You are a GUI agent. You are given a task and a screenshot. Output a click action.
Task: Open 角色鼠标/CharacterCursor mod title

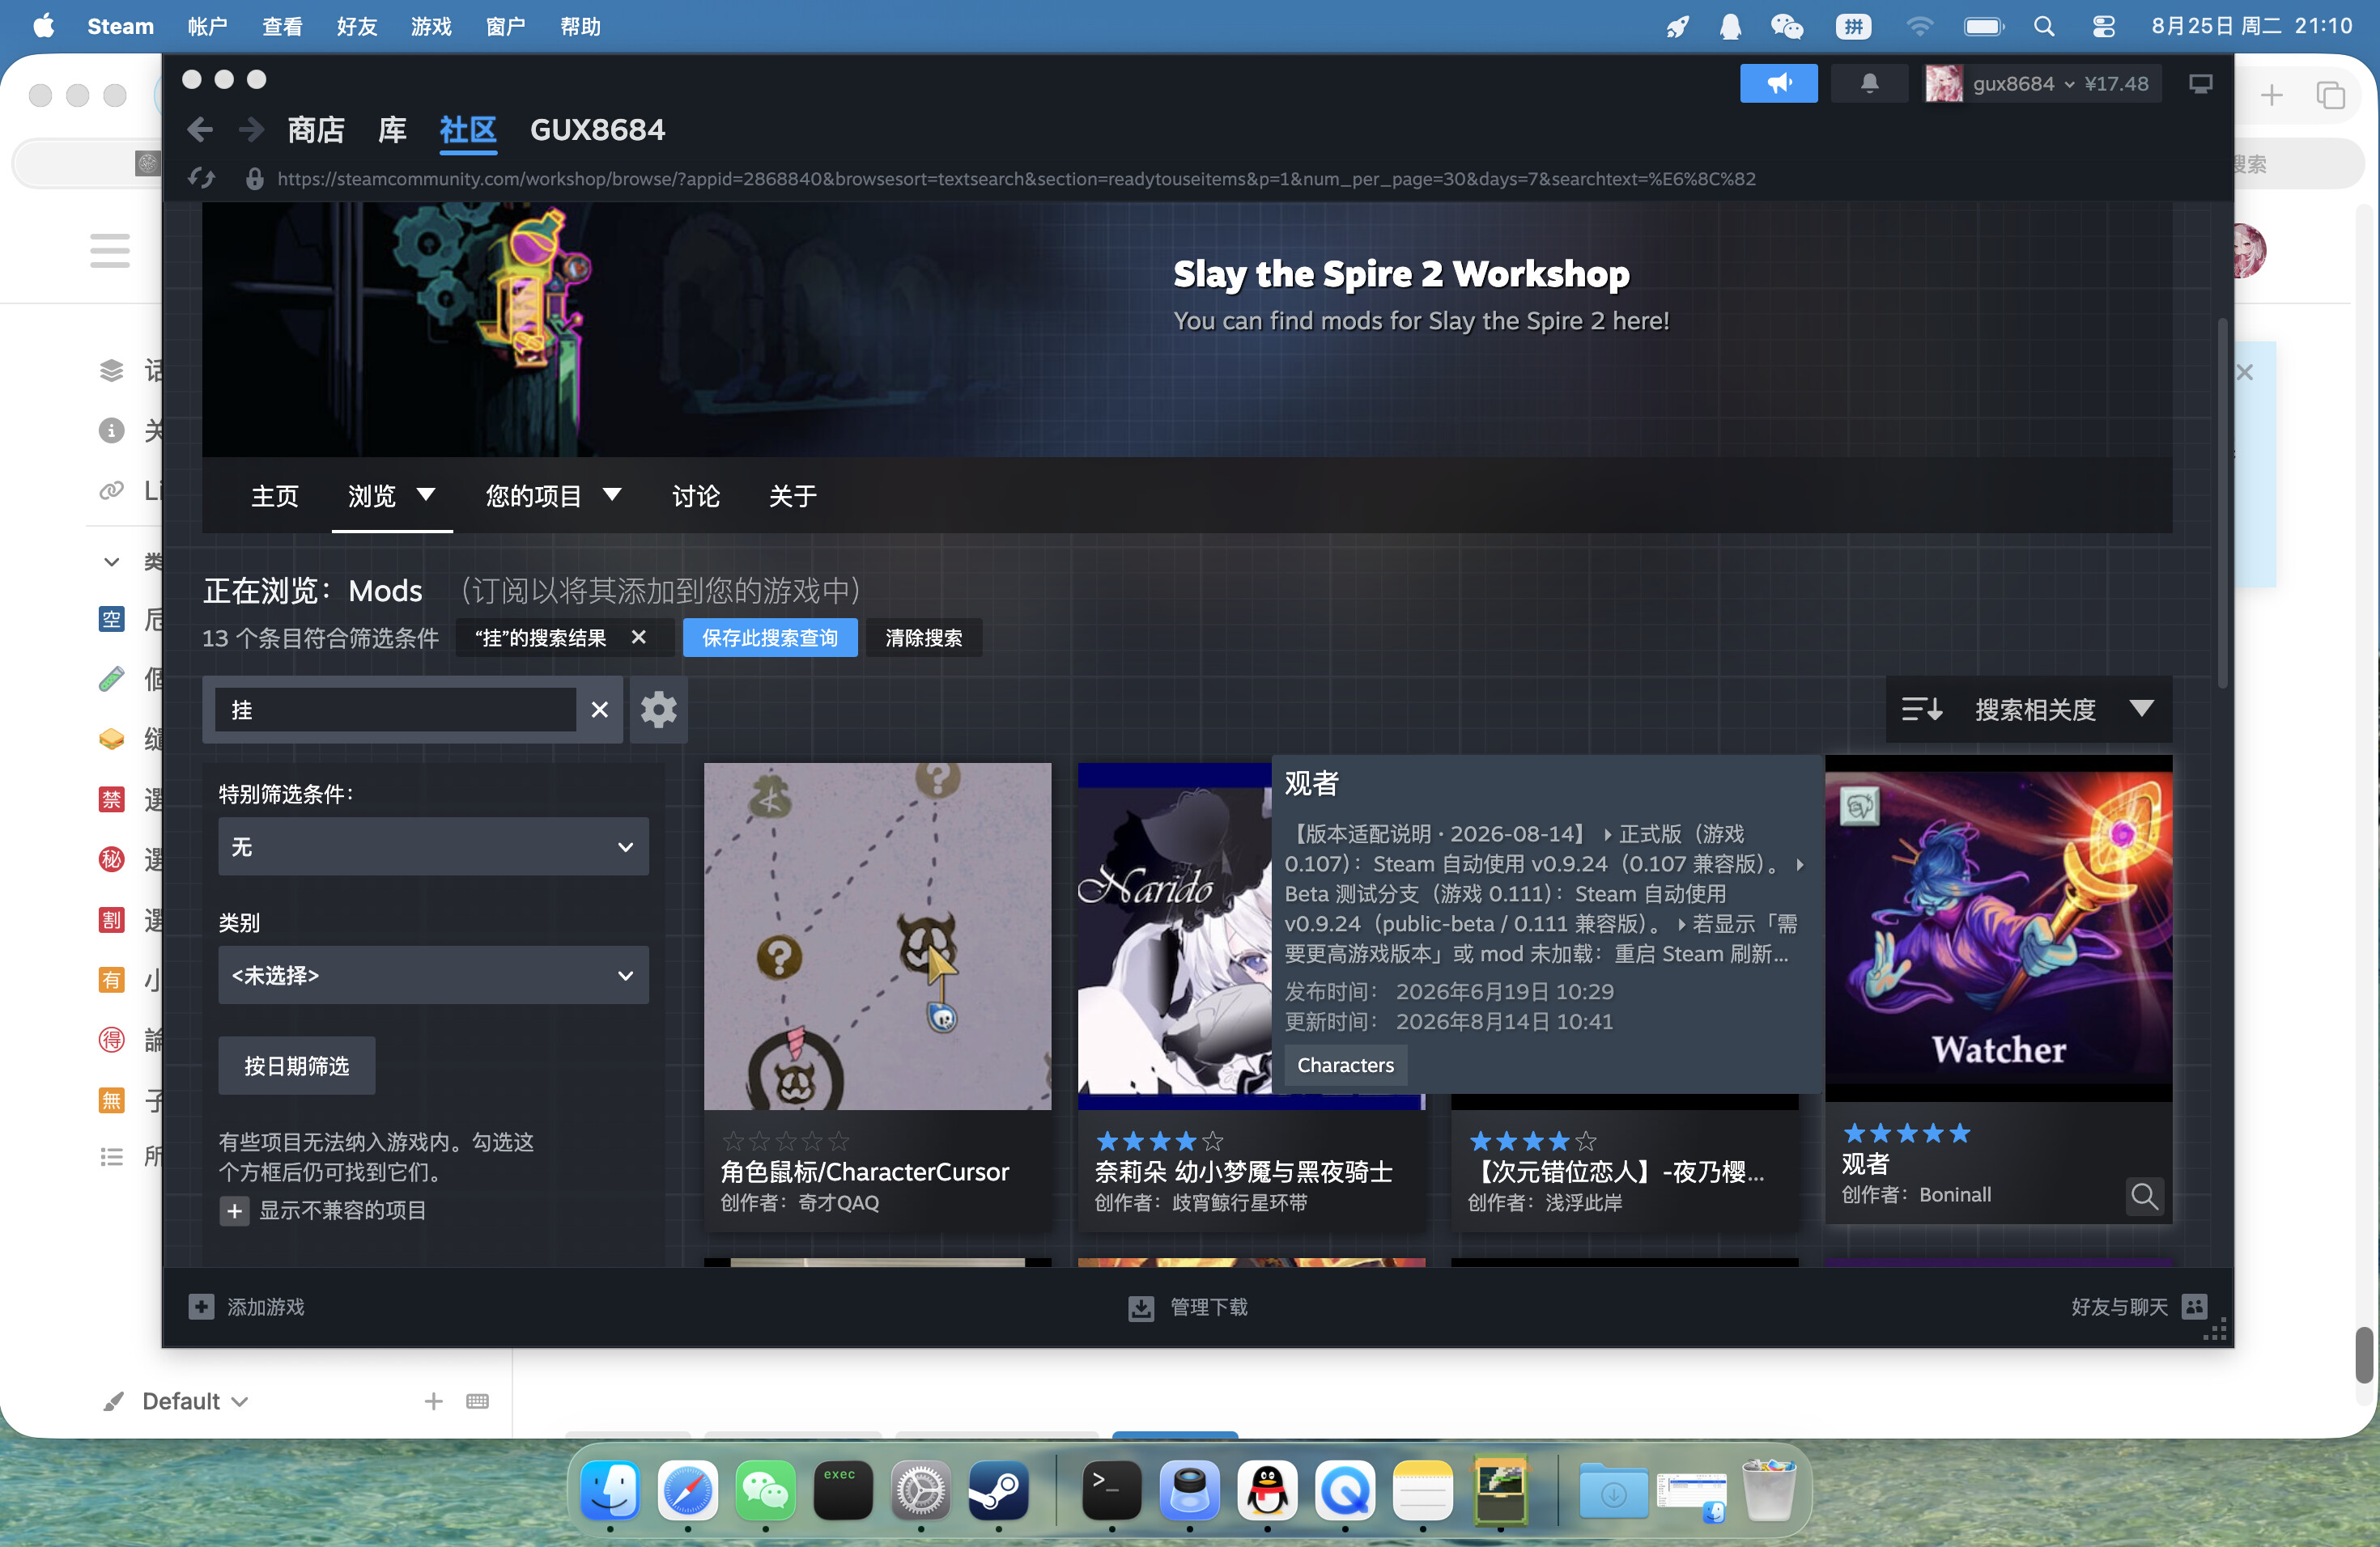click(x=865, y=1172)
